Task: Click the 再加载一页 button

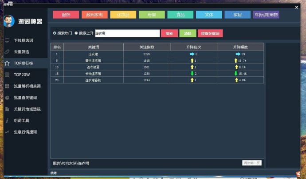Action: pos(252,163)
